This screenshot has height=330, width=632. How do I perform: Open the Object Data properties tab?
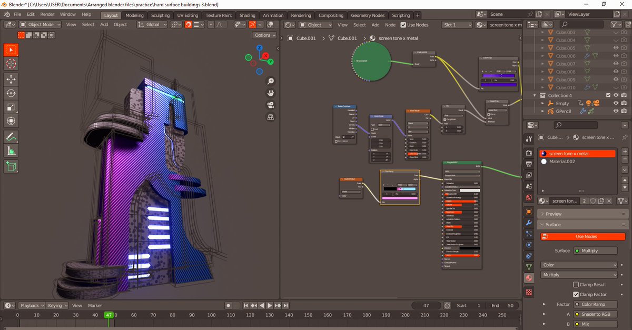point(529,267)
